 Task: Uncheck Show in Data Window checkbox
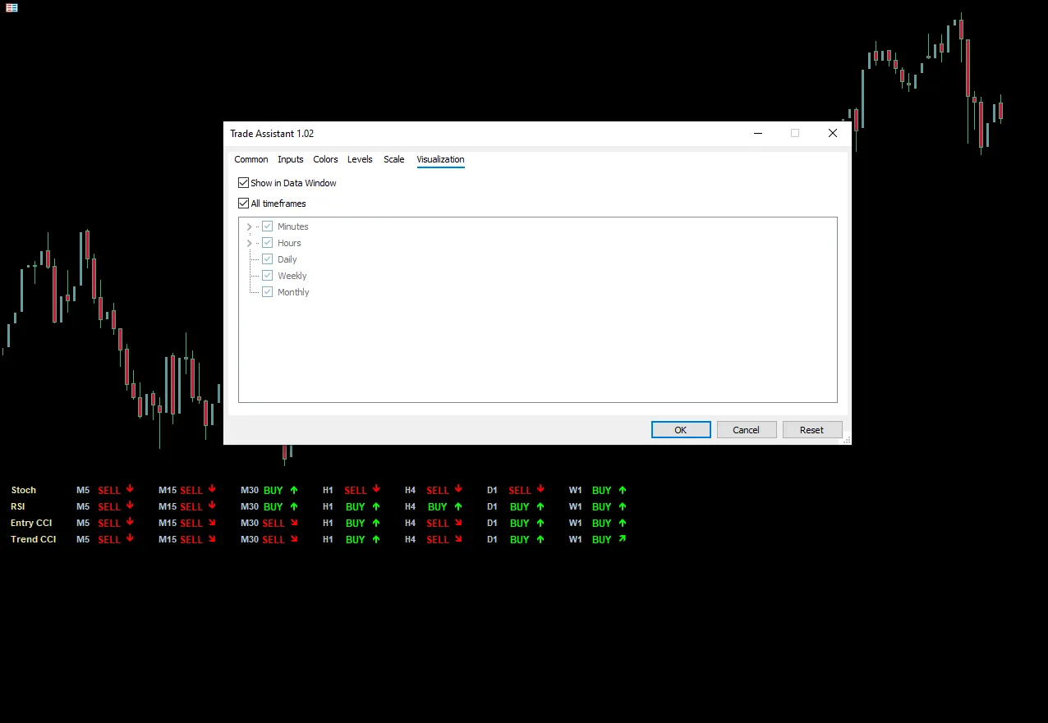(243, 183)
